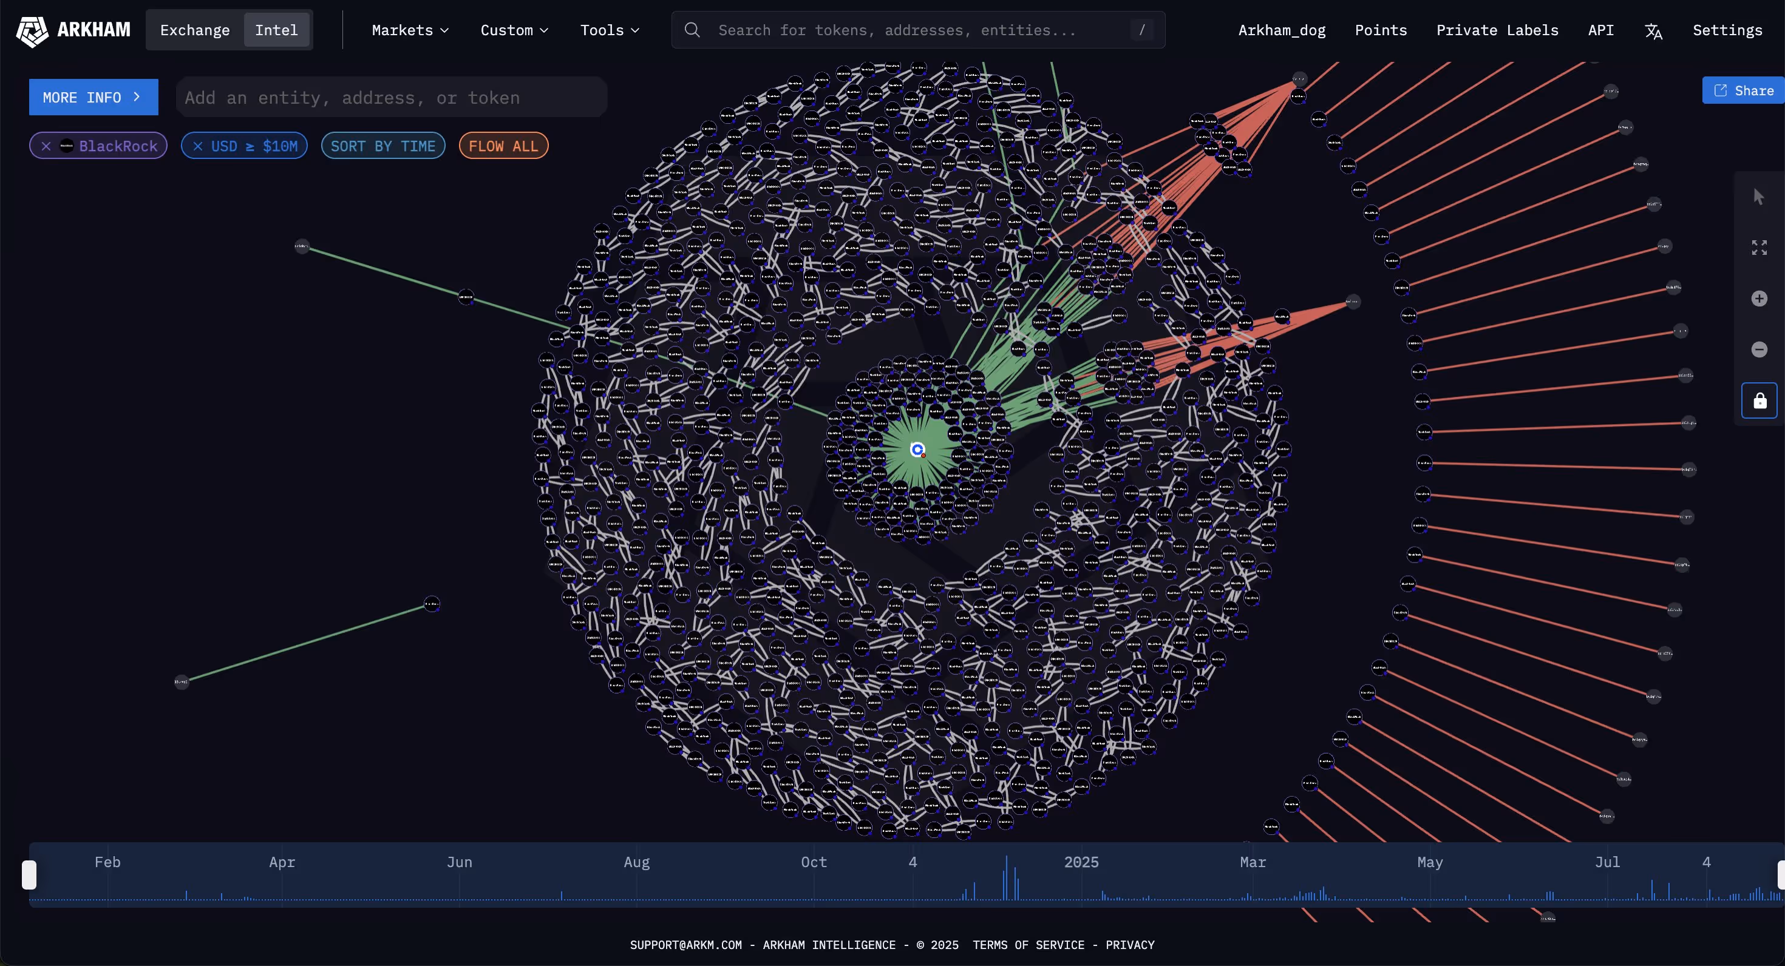Click the fit-to-screen expand icon
This screenshot has height=966, width=1785.
(1759, 247)
